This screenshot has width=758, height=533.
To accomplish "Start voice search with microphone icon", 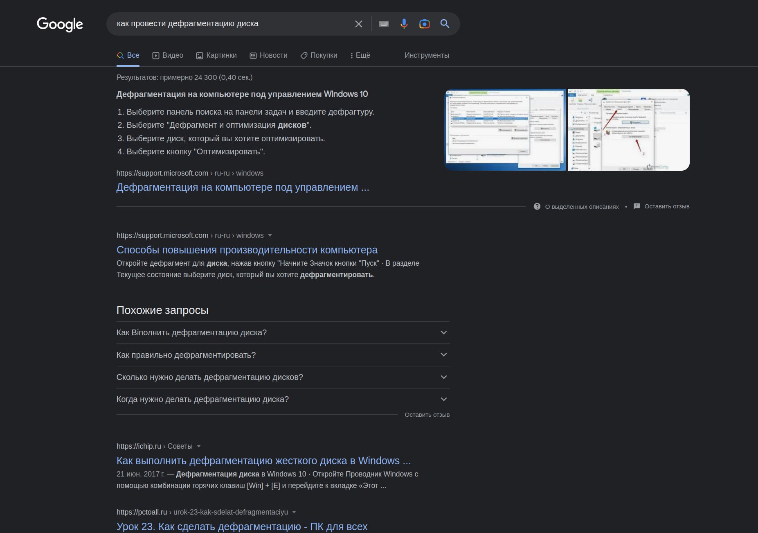I will coord(404,24).
